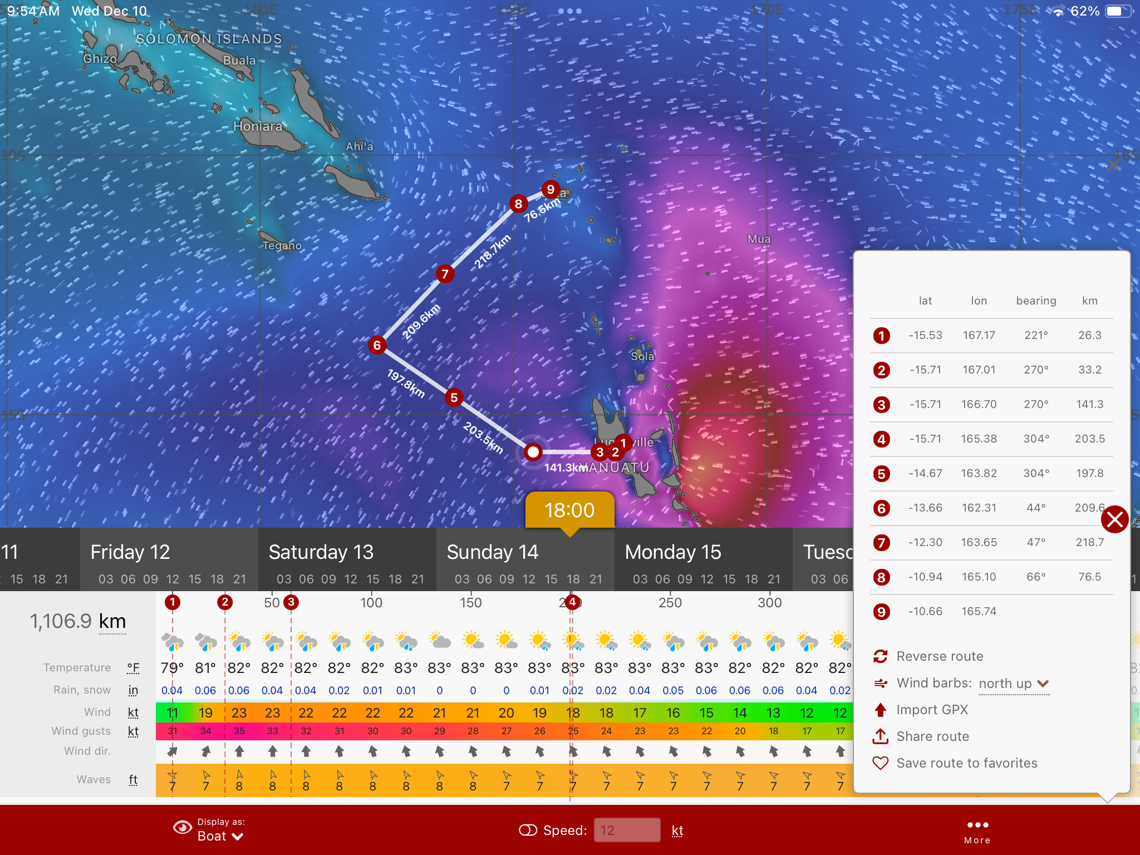Change the Wind gusts unit kt
The width and height of the screenshot is (1140, 855).
[x=133, y=731]
